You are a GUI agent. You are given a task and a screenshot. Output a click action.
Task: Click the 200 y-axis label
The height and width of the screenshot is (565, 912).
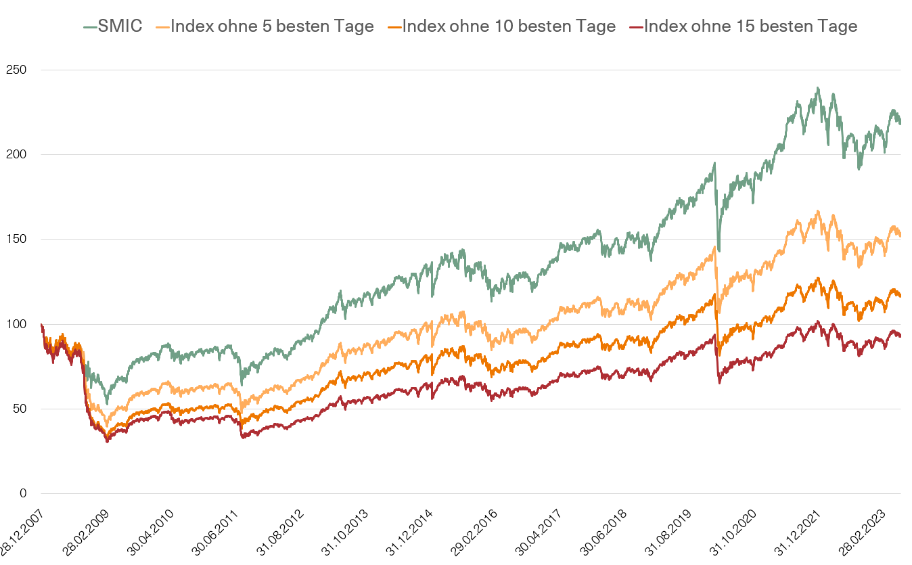[x=16, y=154]
